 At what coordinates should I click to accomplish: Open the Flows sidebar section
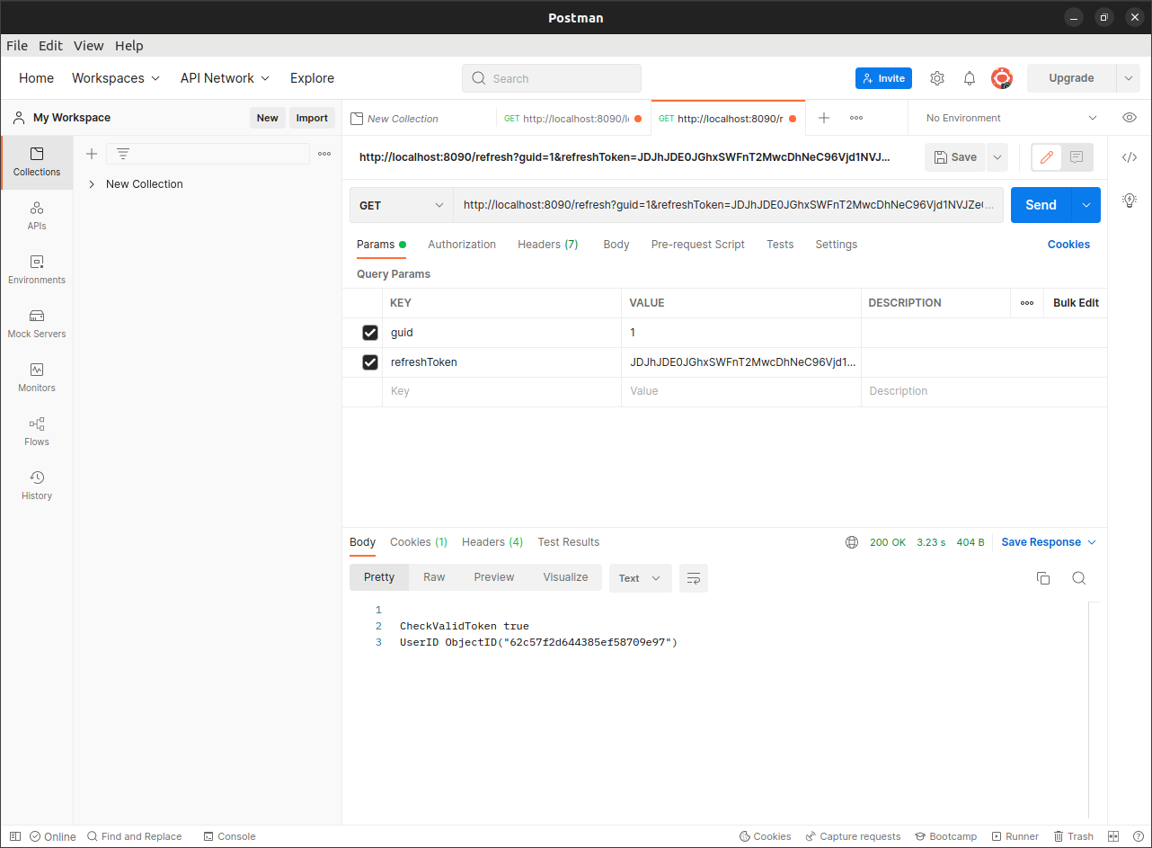(x=37, y=432)
